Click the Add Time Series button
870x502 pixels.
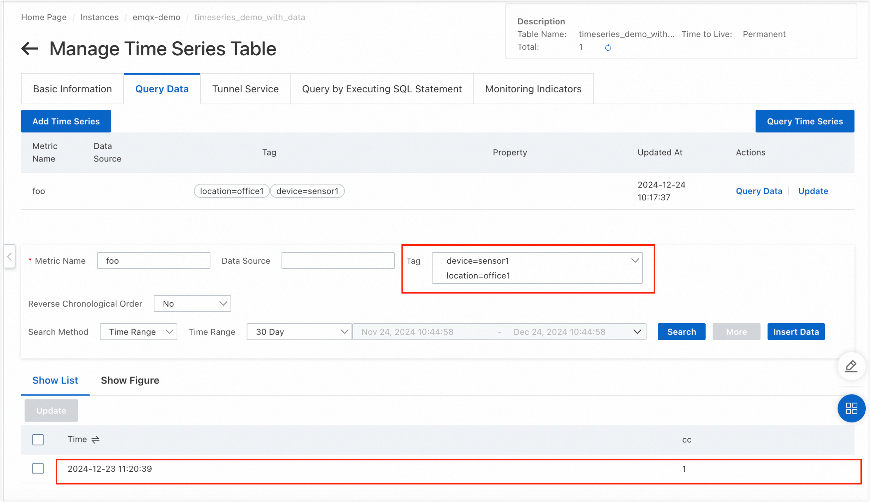(66, 121)
